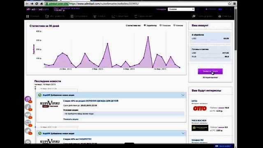Viewport: 263px width, 148px height.
Task: Click the fourth gray sidebar icon with screen
Action: [x=28, y=123]
